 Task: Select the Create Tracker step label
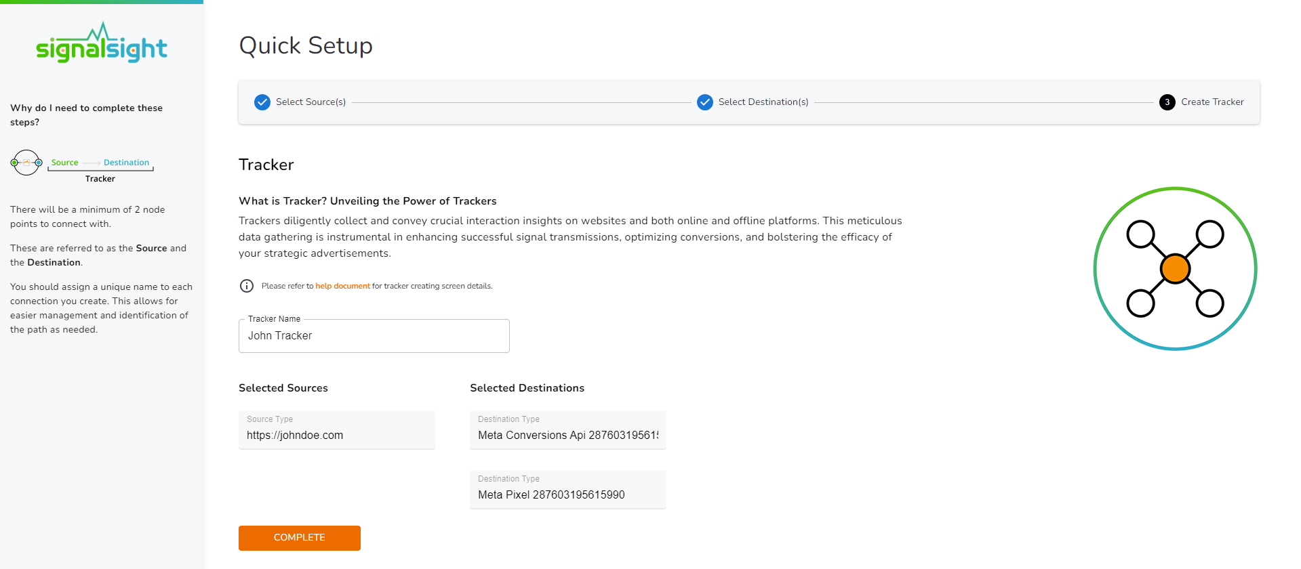1212,102
